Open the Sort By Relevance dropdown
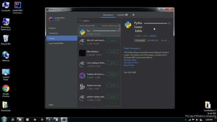 (x=110, y=26)
